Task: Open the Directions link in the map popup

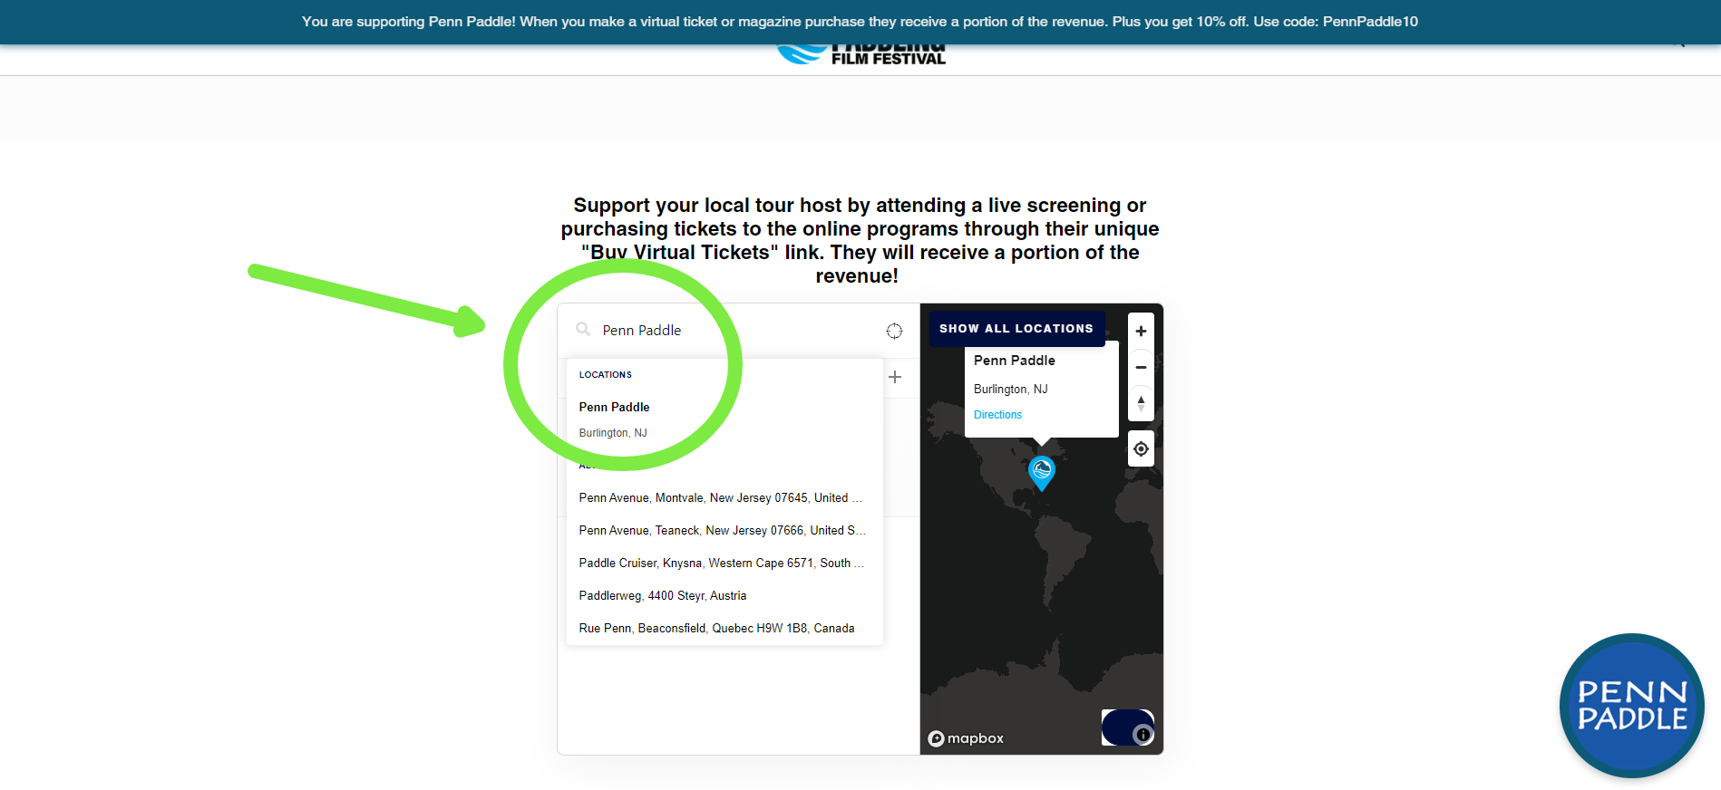Action: tap(997, 415)
